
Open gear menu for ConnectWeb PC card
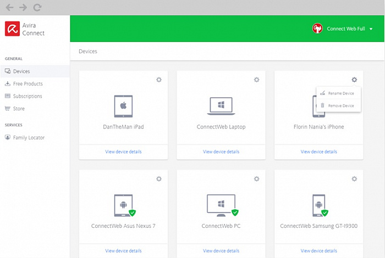(256, 178)
